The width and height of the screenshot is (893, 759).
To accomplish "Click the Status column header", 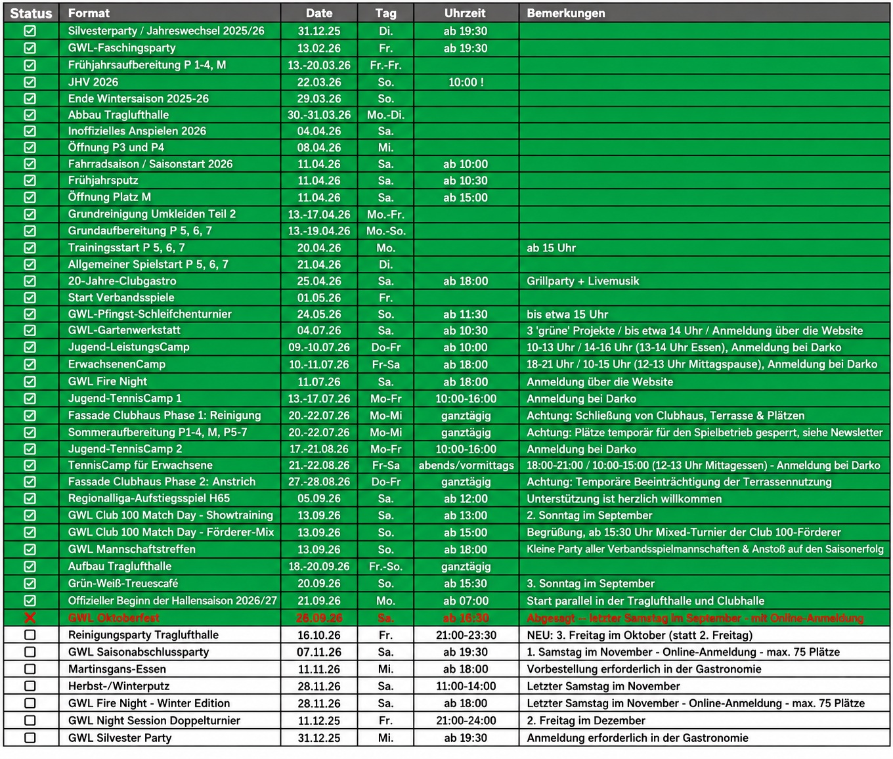I will [31, 13].
